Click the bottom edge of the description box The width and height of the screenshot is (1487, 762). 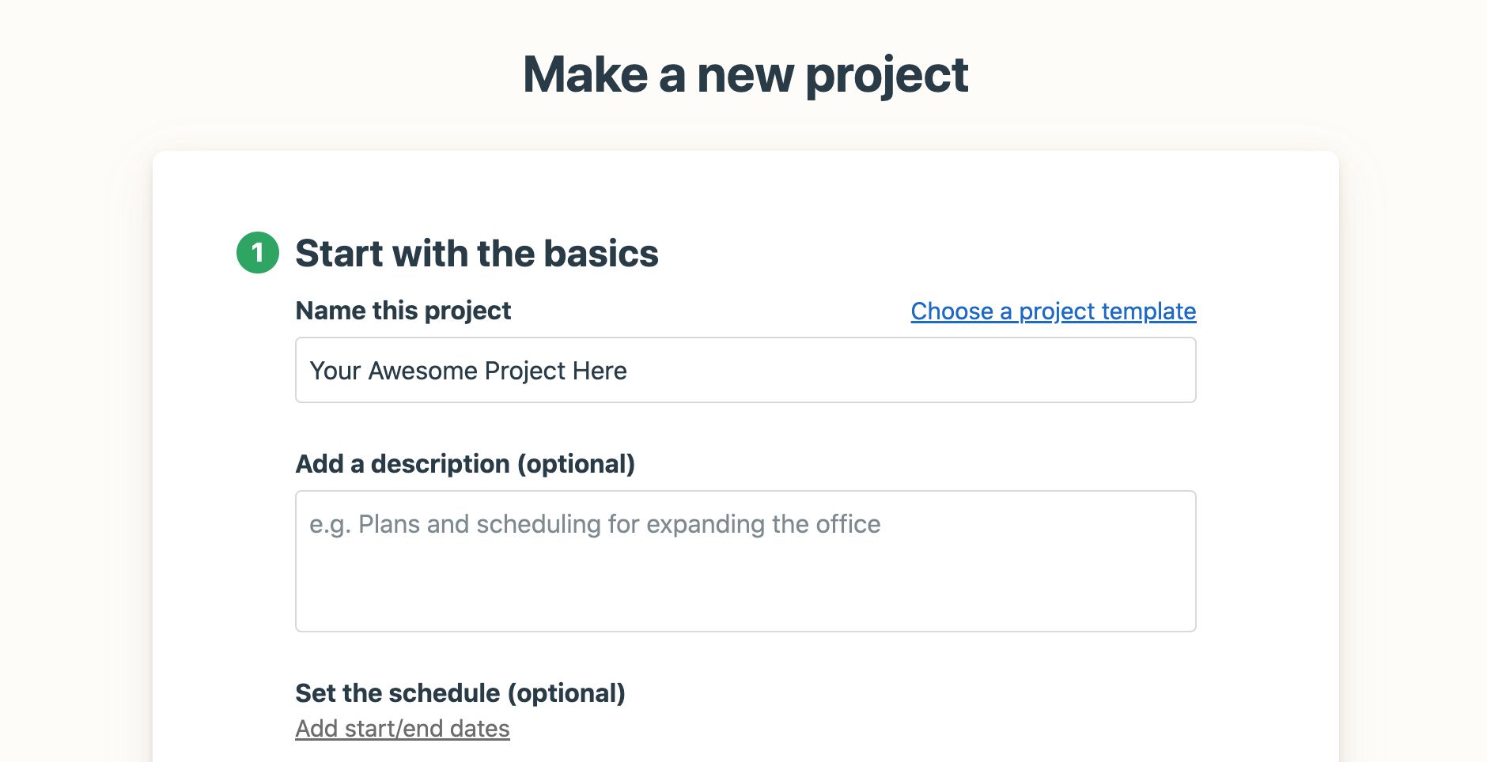click(x=743, y=629)
